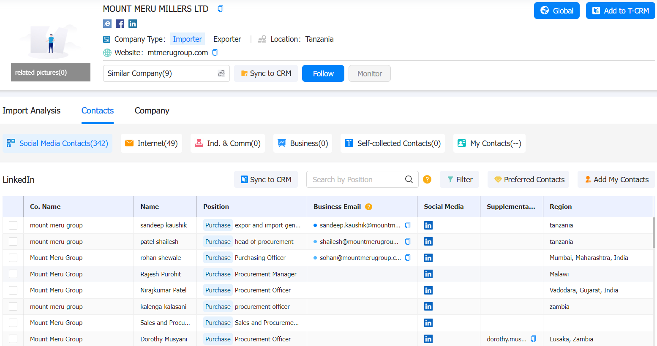Copy sandeep.kaushik email address
657x346 pixels.
coord(408,225)
